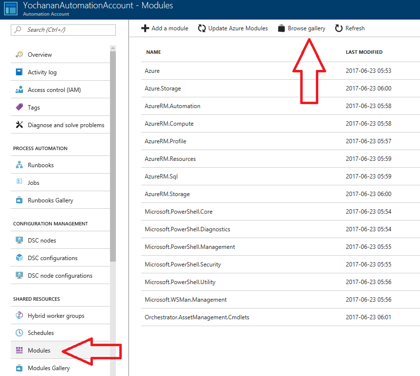Open Microsoft.PowerShell.Diagnostics module
The image size is (420, 376).
pos(281,229)
